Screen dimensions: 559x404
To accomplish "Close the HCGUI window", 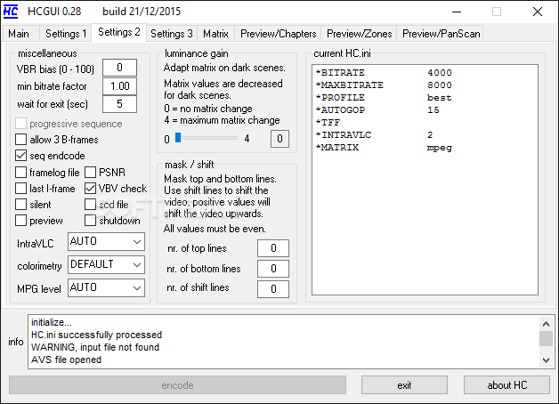I will coord(538,12).
